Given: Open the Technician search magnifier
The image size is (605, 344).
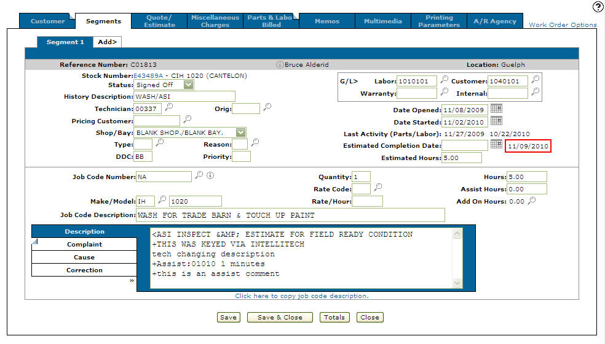Looking at the screenshot, I should (168, 107).
